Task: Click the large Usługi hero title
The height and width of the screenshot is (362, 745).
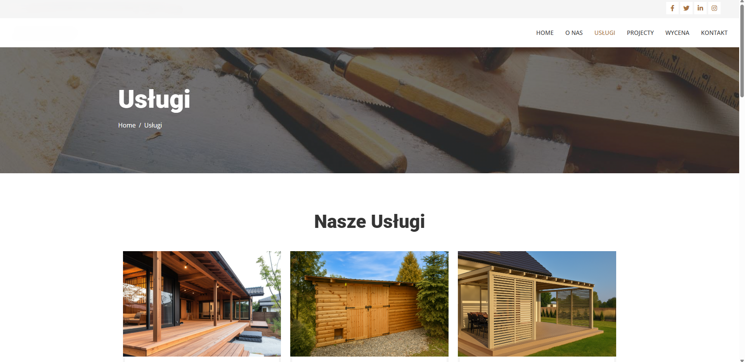Action: tap(154, 100)
